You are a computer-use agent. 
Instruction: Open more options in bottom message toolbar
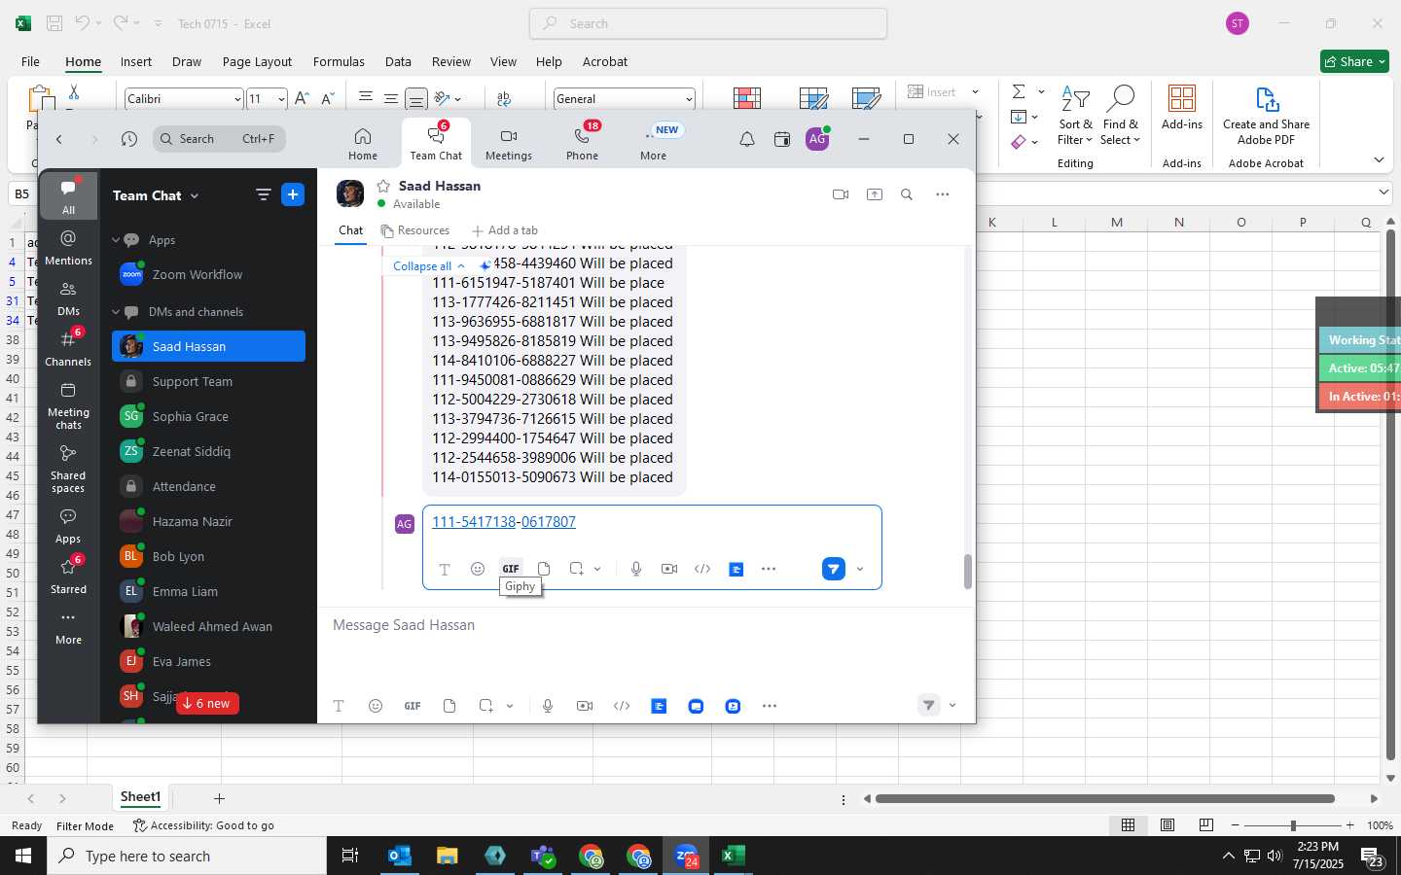(x=770, y=706)
